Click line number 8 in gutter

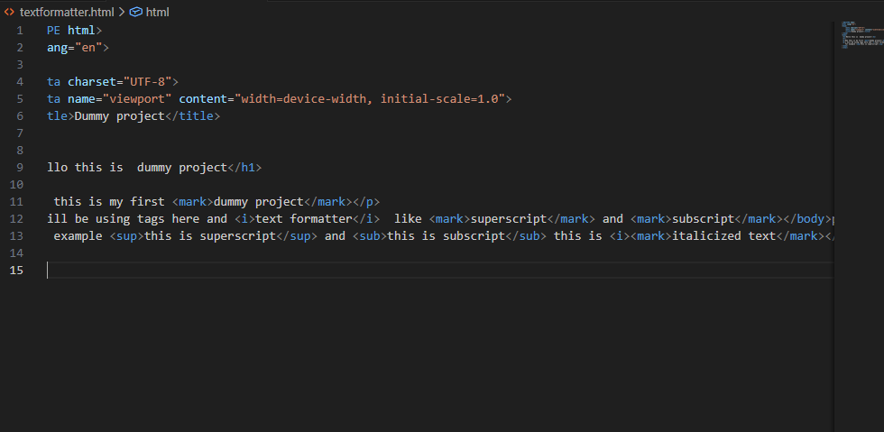pyautogui.click(x=20, y=151)
